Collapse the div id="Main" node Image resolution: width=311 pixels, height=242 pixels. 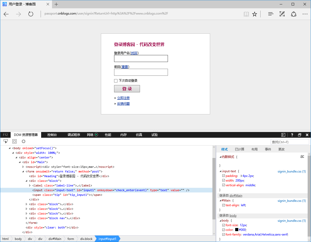pyautogui.click(x=20, y=162)
